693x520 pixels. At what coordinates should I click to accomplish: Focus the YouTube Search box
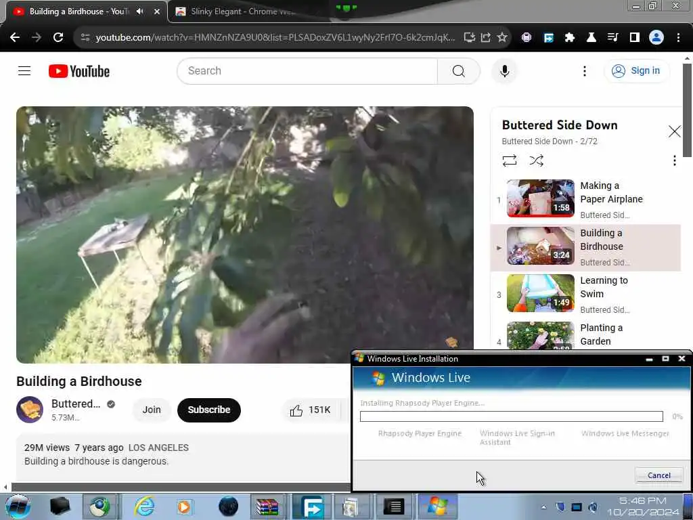[307, 70]
